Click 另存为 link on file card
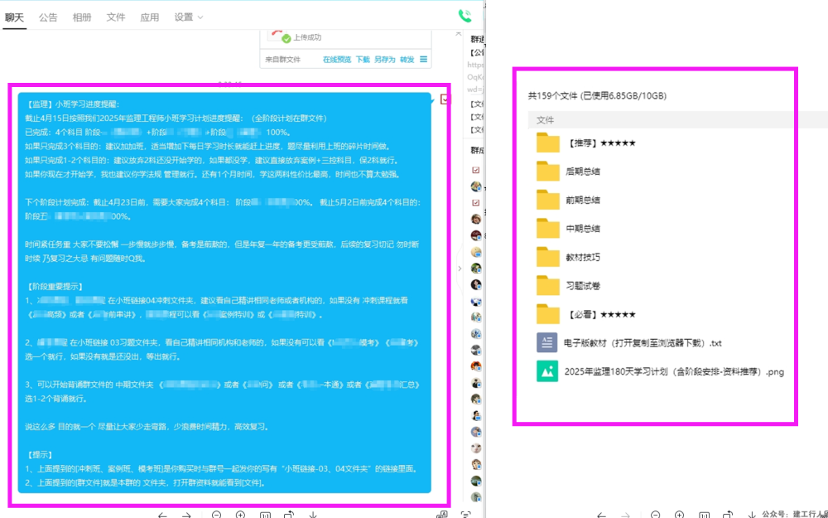Viewport: 828px width, 518px height. (385, 60)
